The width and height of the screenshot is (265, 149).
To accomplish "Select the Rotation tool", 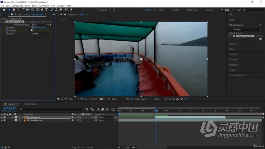I will (23, 10).
